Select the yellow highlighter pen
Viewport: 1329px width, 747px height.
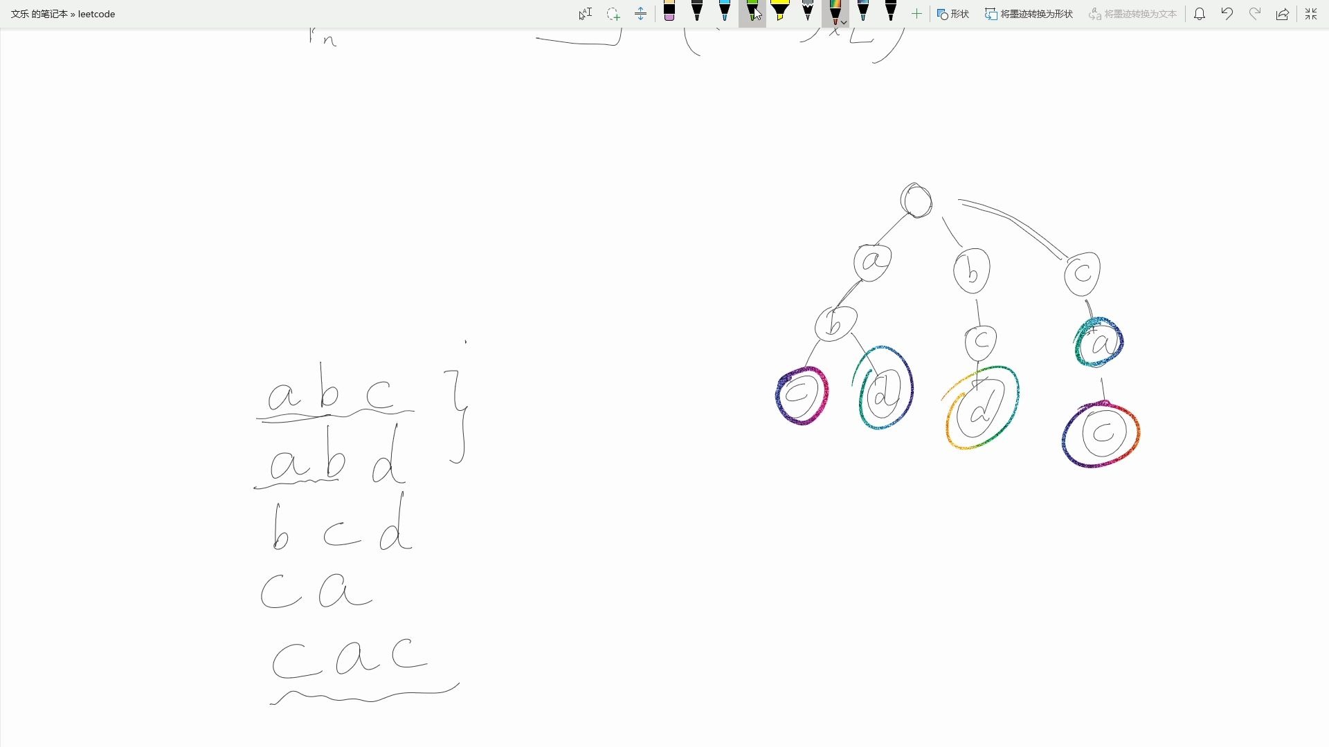point(780,11)
